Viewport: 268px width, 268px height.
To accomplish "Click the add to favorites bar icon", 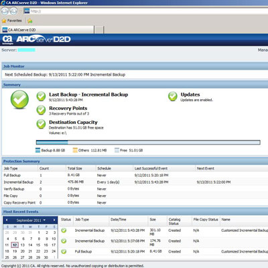I will tap(30, 21).
